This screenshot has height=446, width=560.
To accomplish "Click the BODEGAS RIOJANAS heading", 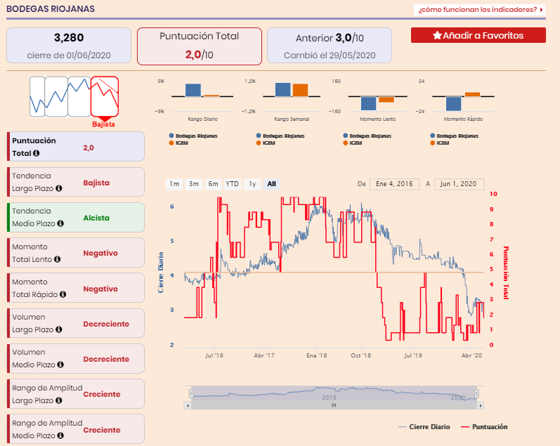I will (51, 9).
